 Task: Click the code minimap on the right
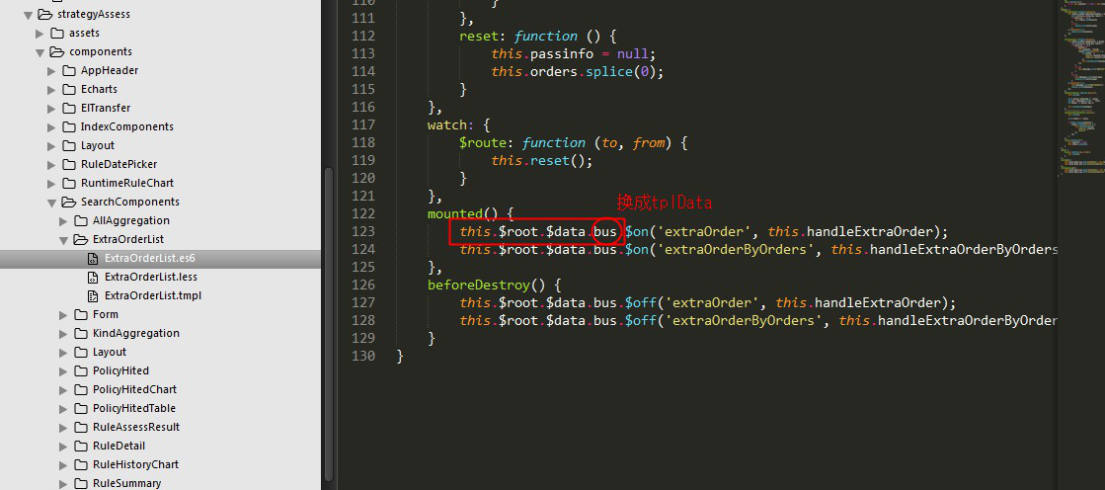coord(1079,99)
